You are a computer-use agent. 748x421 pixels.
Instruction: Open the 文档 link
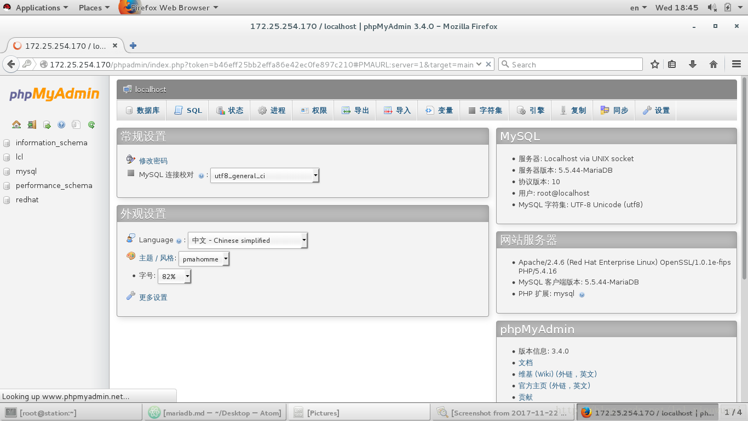coord(526,363)
